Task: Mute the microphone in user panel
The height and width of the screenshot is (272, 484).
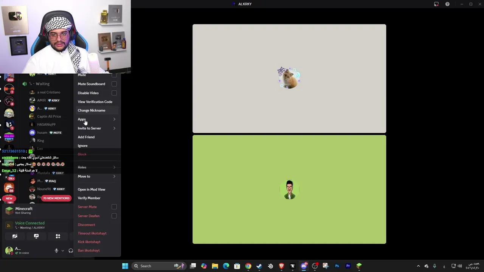Action: (x=56, y=250)
